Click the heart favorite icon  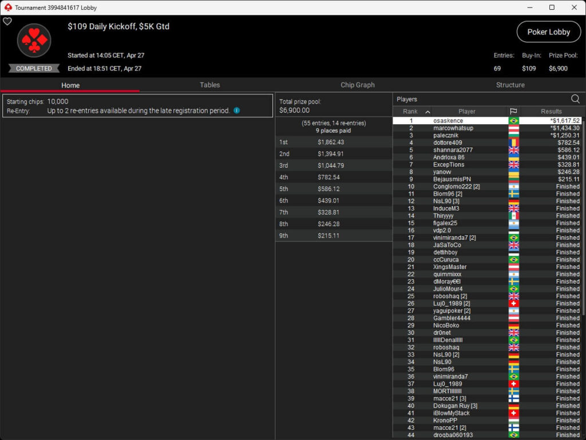click(7, 22)
